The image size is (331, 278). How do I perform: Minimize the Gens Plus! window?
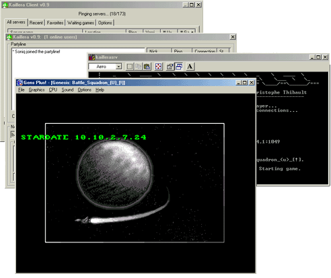239,83
